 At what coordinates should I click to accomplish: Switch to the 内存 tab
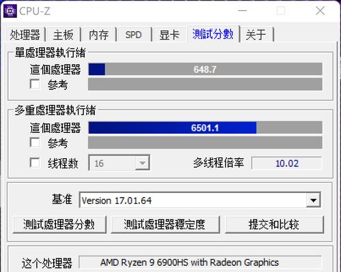coord(99,35)
